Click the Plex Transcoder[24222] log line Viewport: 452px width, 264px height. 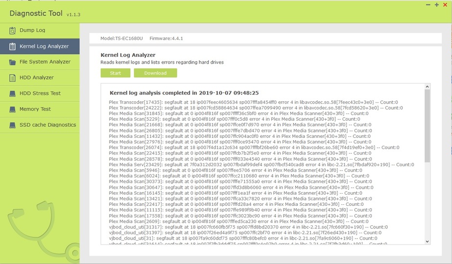point(256,108)
